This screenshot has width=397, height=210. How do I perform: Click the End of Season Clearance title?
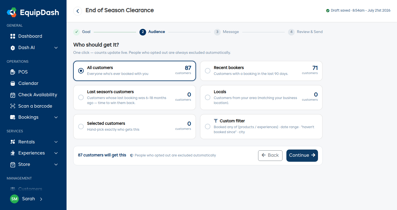tap(120, 11)
